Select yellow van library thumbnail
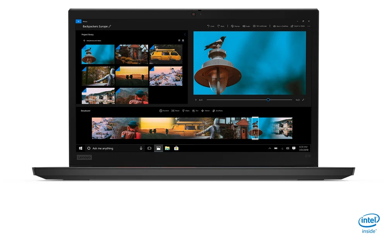 [x=166, y=54]
